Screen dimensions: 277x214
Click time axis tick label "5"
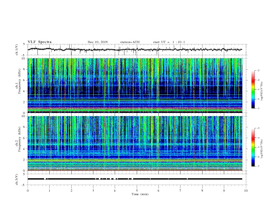point(137,191)
